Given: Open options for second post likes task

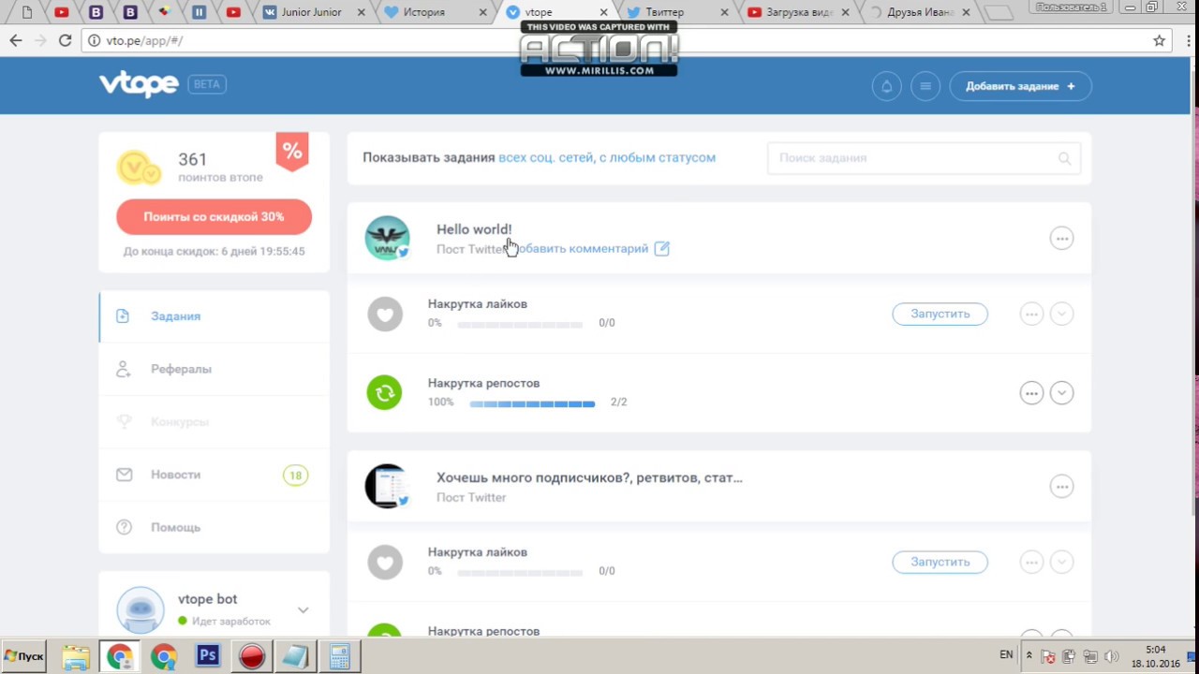Looking at the screenshot, I should 1031,562.
